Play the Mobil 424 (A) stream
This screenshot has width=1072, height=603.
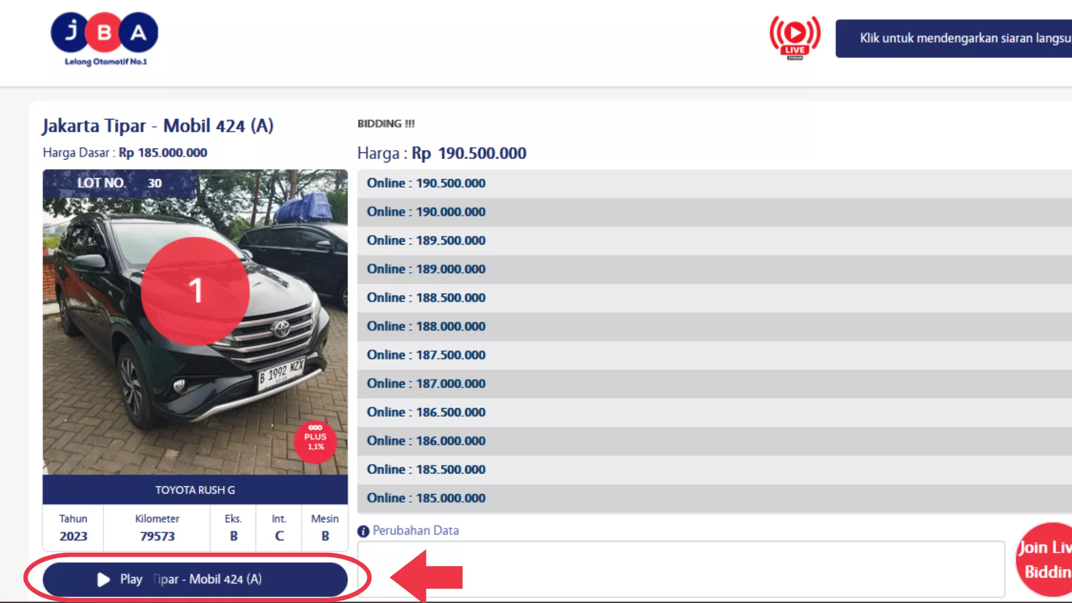pos(195,579)
